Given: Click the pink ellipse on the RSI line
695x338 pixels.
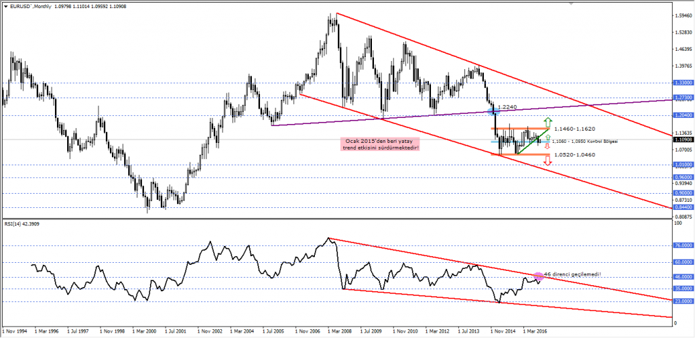Looking at the screenshot, I should click(538, 276).
